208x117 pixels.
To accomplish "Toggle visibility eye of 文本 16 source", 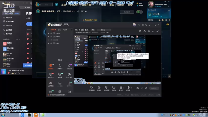I will pos(48,33).
